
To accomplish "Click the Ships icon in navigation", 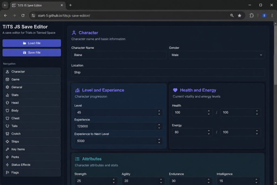I will pos(7,141).
